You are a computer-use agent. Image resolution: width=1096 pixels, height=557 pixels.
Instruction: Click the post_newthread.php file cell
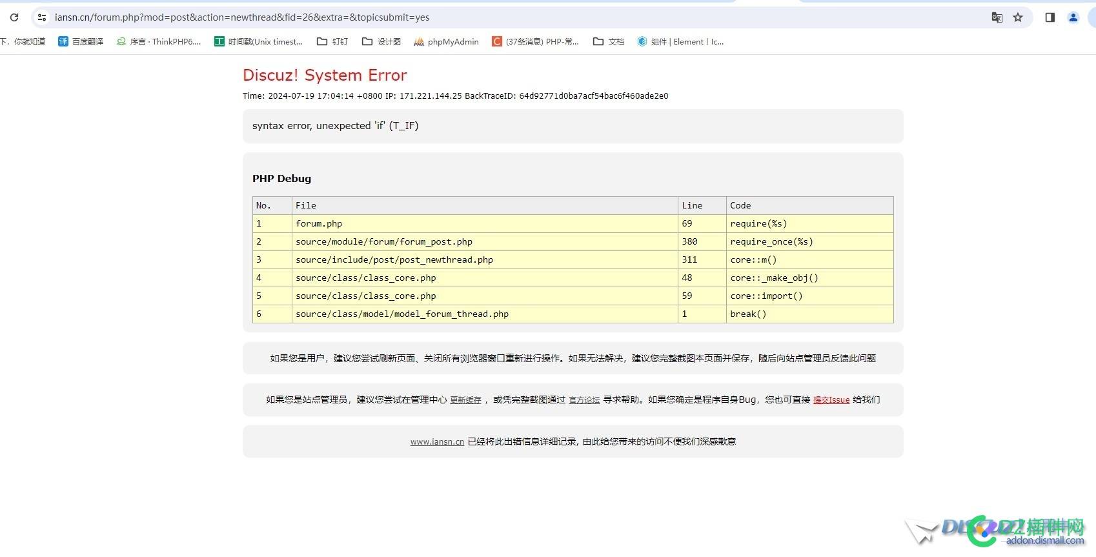tap(485, 260)
